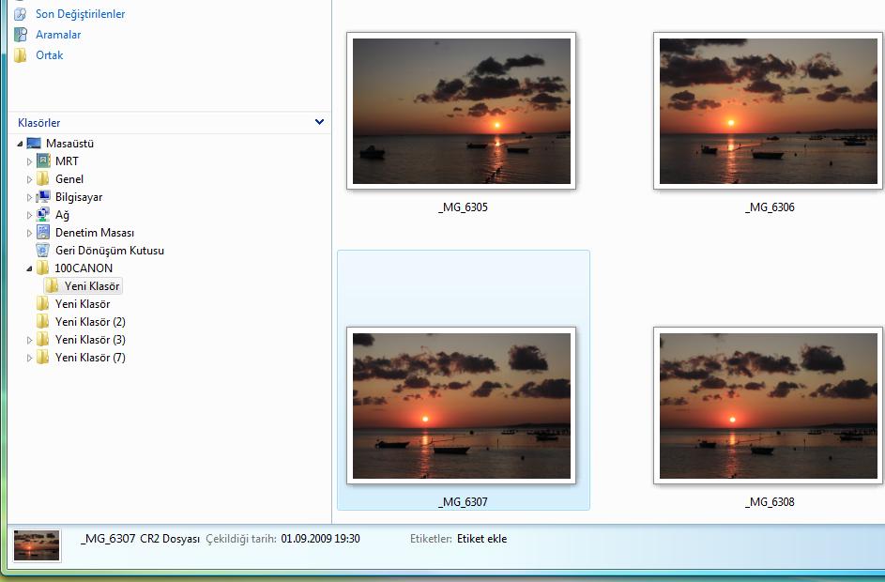Click the details pane preview thumbnail
Screen dimensions: 885x582
coord(37,545)
